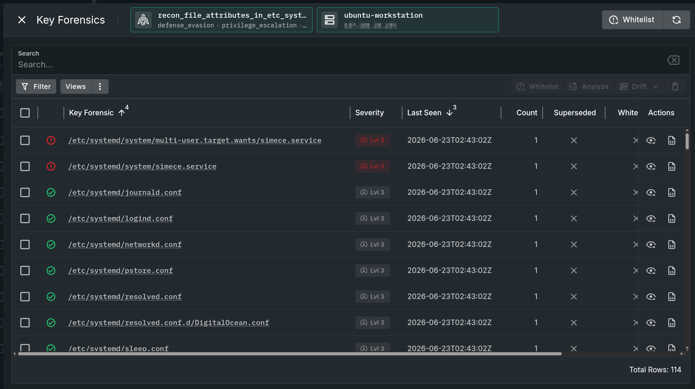Image resolution: width=695 pixels, height=389 pixels.
Task: Clear the search field with backspace icon
Action: pos(673,60)
